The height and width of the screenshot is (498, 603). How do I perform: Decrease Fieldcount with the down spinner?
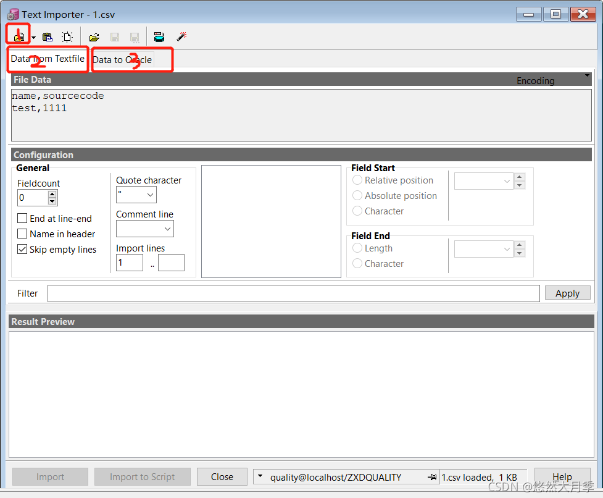pos(52,201)
